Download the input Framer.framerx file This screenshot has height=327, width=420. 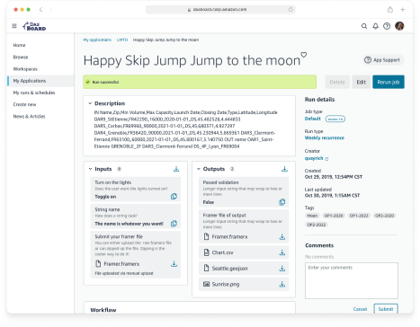[x=174, y=264]
